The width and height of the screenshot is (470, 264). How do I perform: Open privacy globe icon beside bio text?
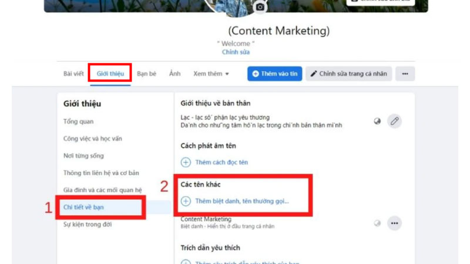point(377,121)
